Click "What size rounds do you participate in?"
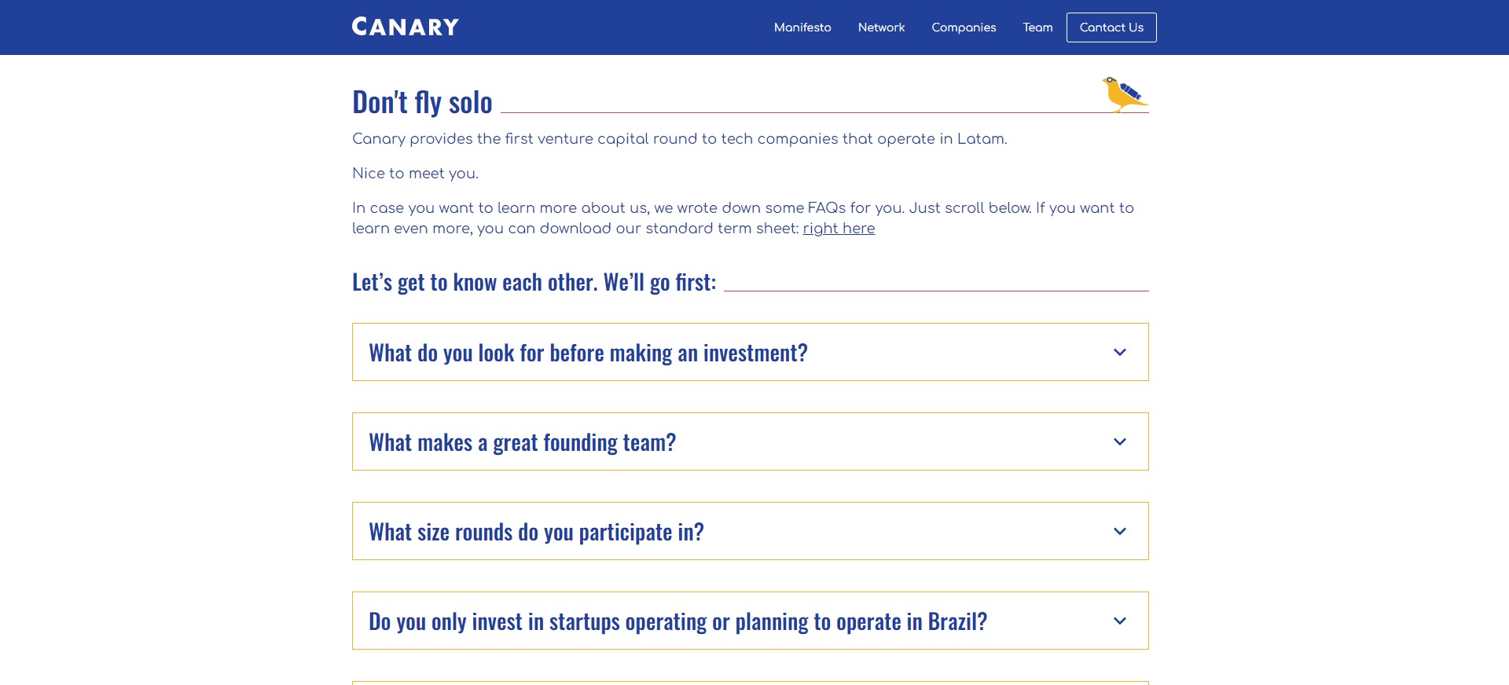This screenshot has width=1509, height=685. 536,533
